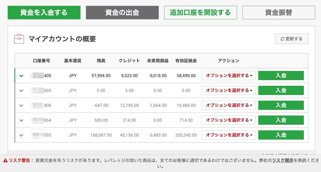
Task: Click the 残高 column header
Action: pos(101,61)
